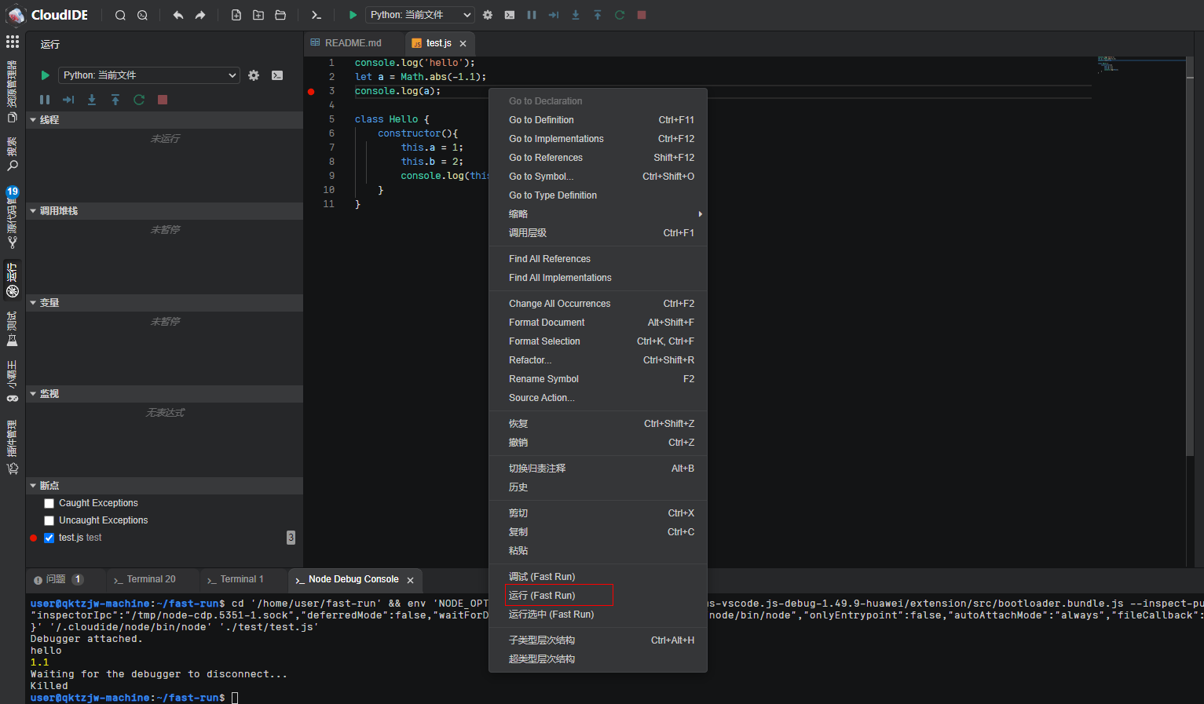Click the undo arrow in the top toolbar

pyautogui.click(x=178, y=15)
